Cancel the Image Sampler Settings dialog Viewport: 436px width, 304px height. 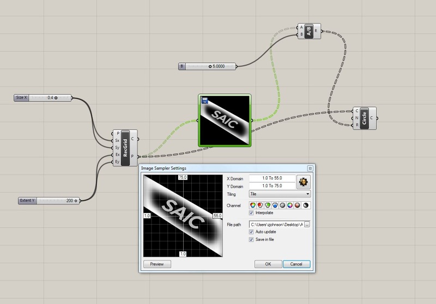coord(296,264)
